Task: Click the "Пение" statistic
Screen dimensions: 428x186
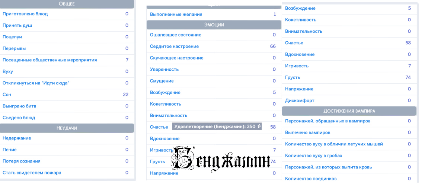Action: coord(67,150)
